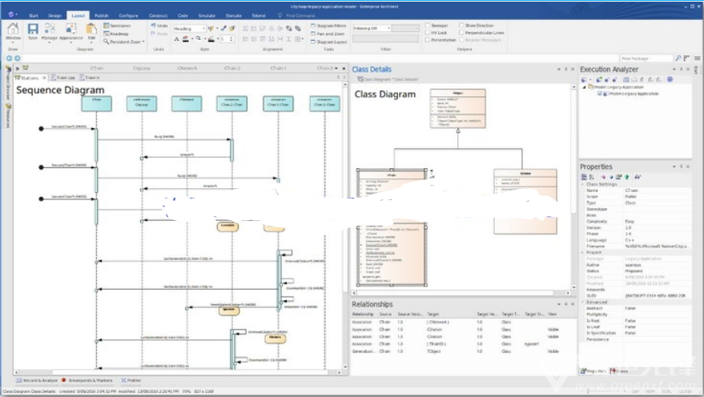Open the Simulate ribbon tab
704x397 pixels.
[x=207, y=15]
